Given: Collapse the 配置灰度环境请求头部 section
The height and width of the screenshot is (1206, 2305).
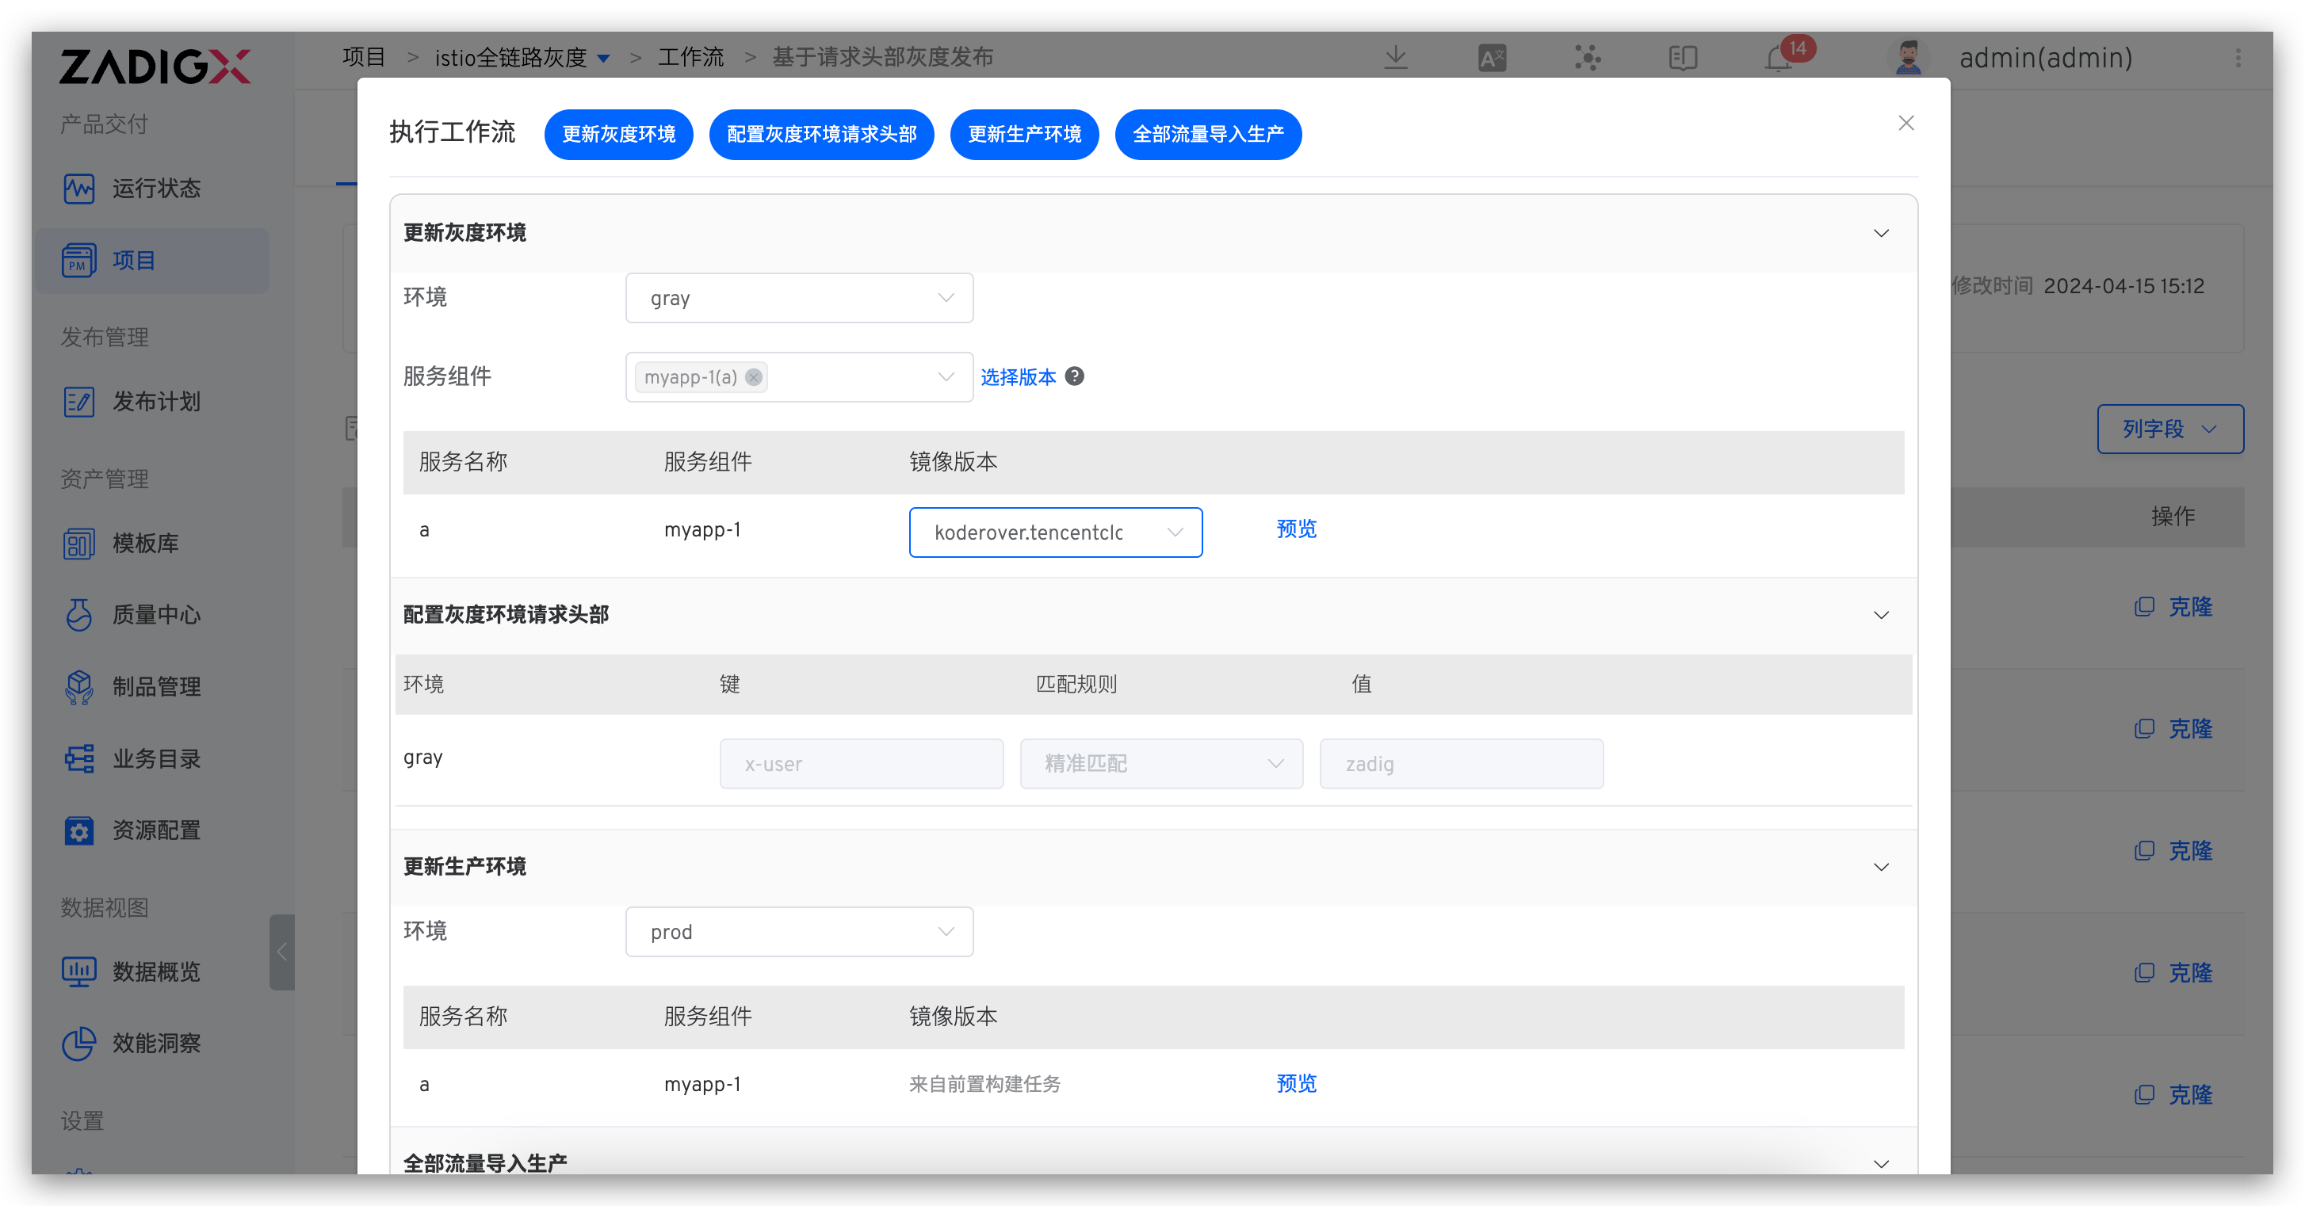Looking at the screenshot, I should pyautogui.click(x=1881, y=616).
